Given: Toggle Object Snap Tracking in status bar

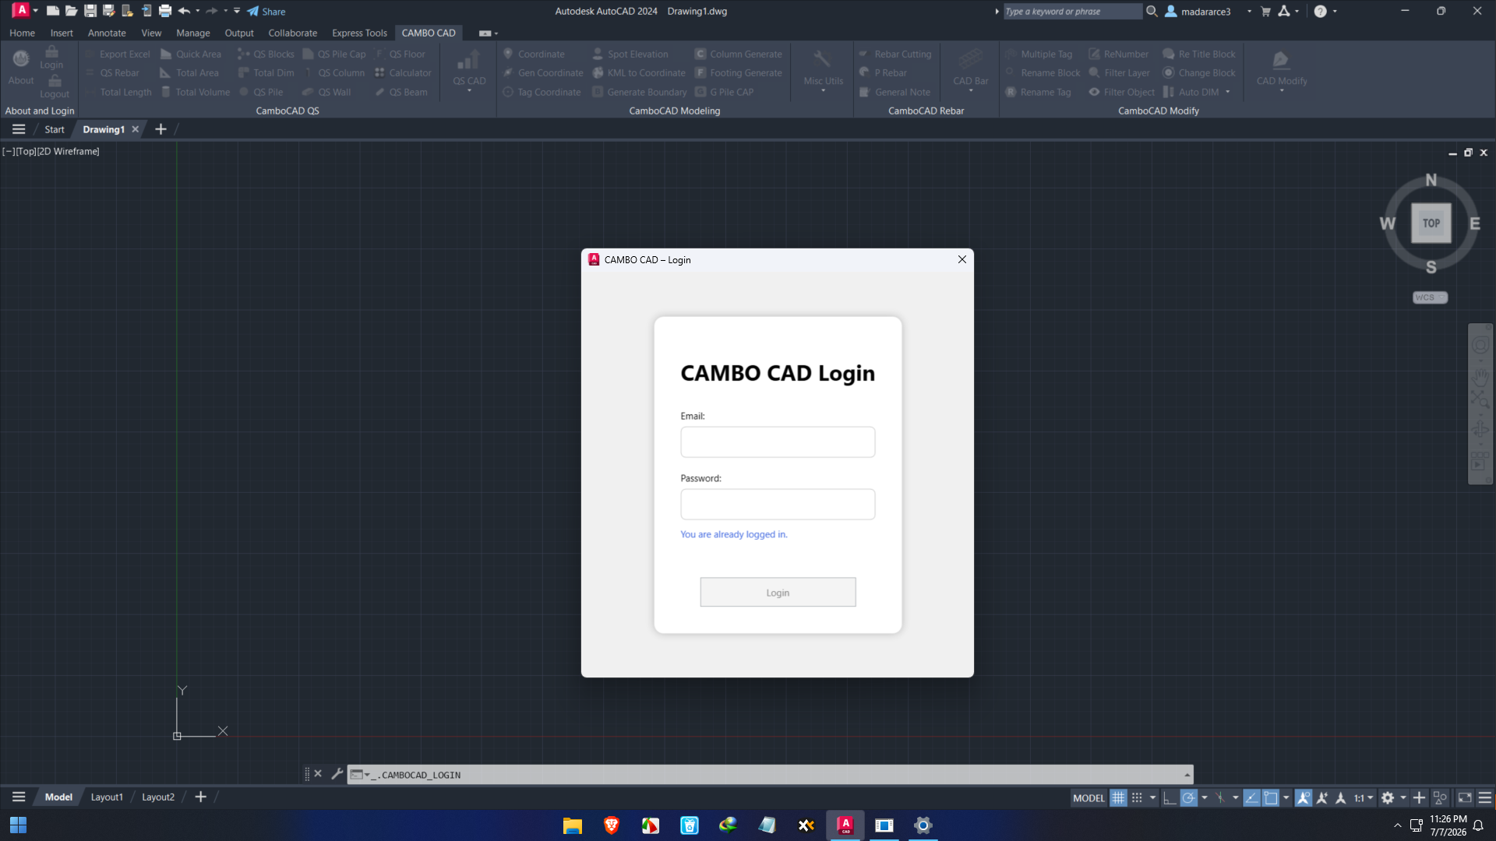Looking at the screenshot, I should click(1251, 797).
